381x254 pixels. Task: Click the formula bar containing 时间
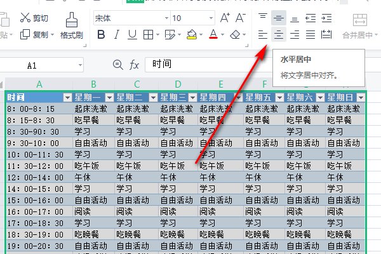click(208, 65)
